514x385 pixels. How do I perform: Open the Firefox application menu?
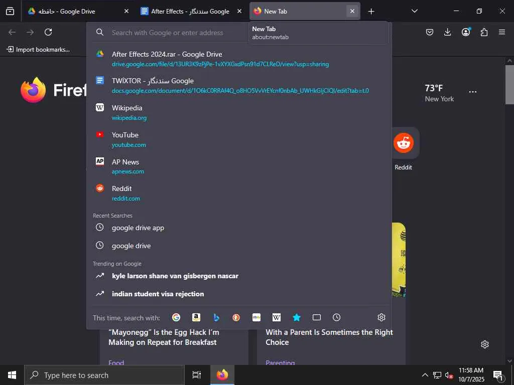click(502, 32)
